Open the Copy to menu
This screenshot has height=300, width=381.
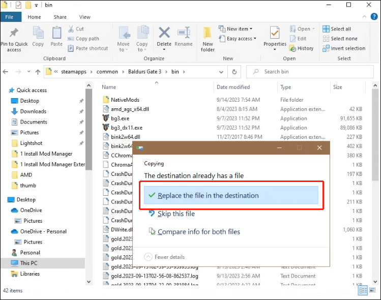(142, 39)
